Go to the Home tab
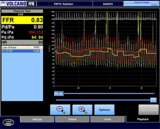Image resolution: width=160 pixels, height=129 pixels. coord(107,119)
